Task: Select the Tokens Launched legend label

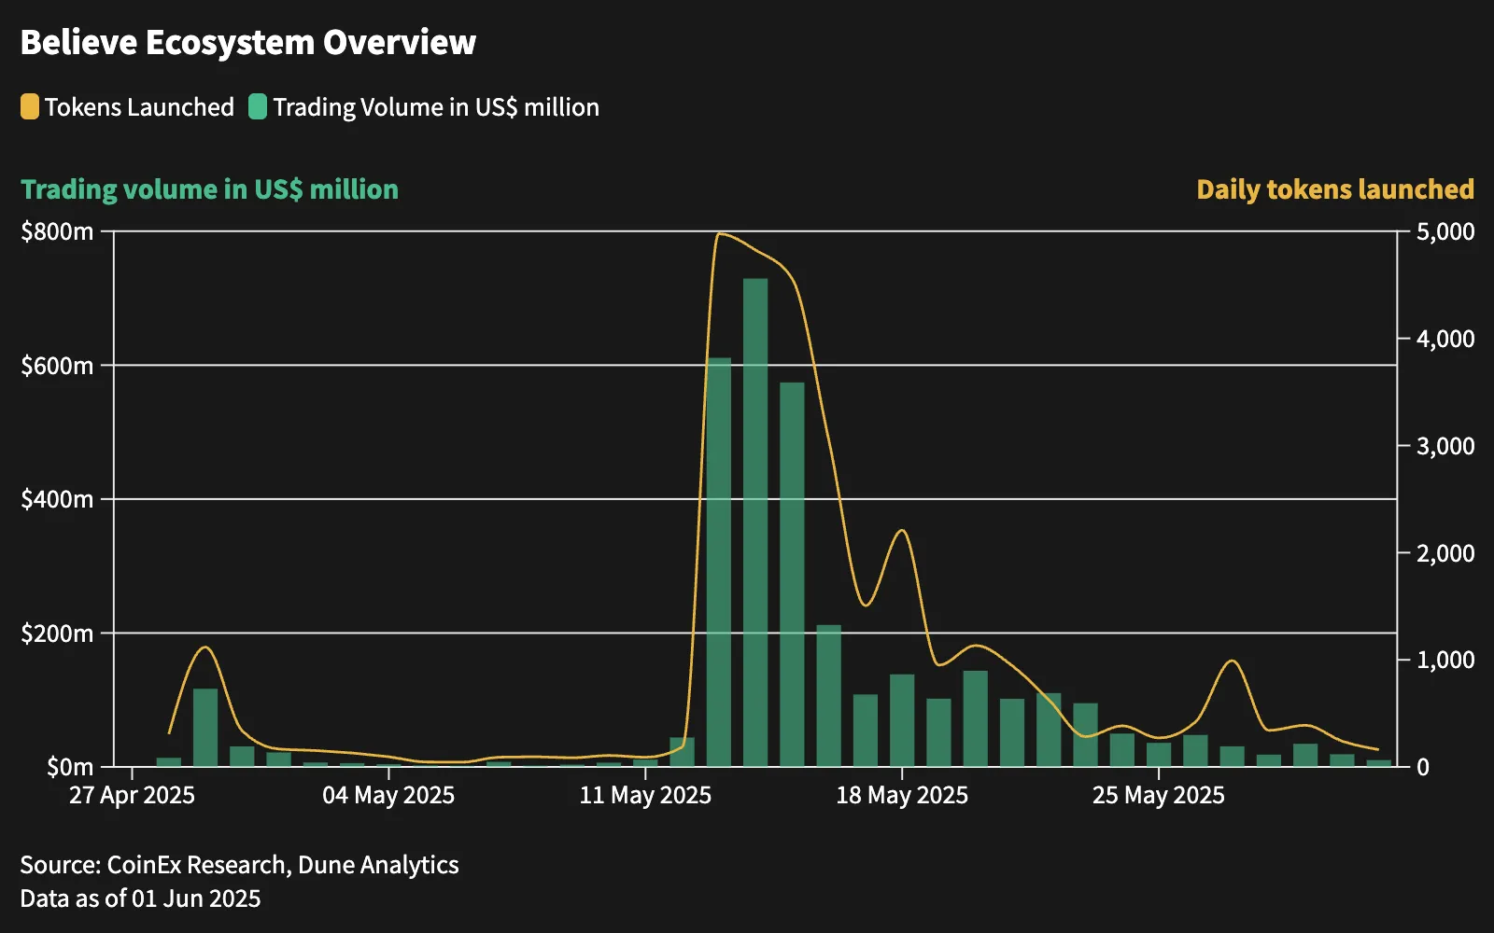Action: pyautogui.click(x=139, y=107)
